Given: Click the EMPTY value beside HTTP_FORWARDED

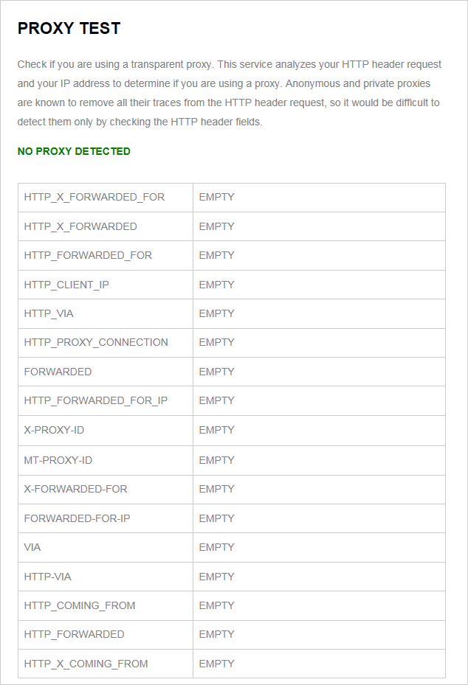Looking at the screenshot, I should (x=216, y=634).
